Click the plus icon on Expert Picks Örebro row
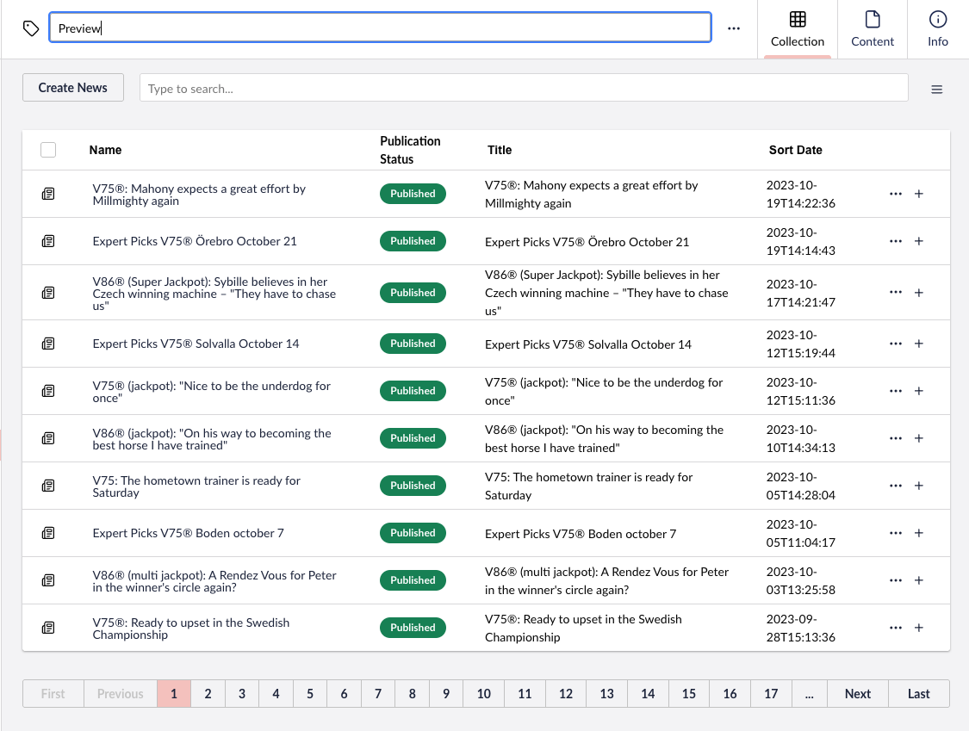969x731 pixels. pyautogui.click(x=919, y=241)
